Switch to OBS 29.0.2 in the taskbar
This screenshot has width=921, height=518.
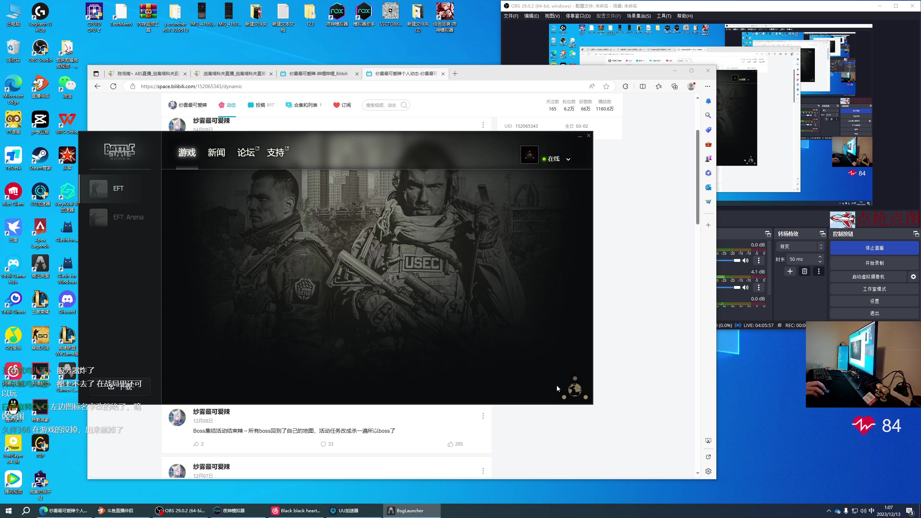coord(180,511)
